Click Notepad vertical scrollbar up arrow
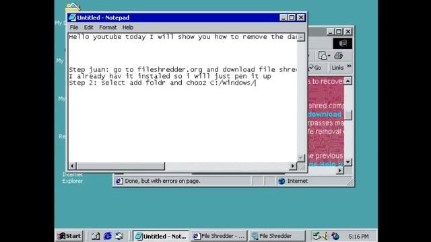431x242 pixels. tap(301, 37)
